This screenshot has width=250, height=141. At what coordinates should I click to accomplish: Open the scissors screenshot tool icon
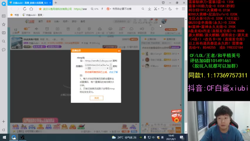point(156,9)
